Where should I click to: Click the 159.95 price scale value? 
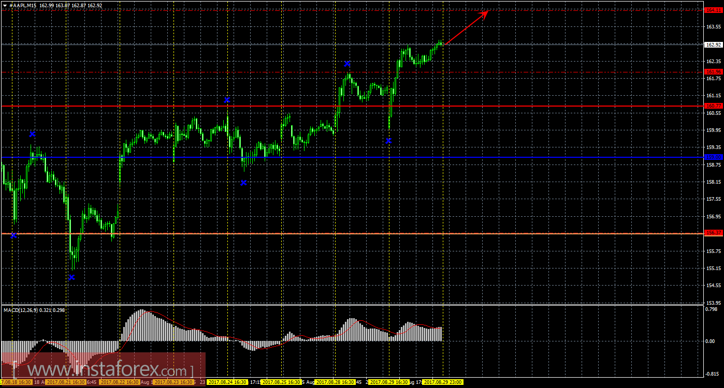click(713, 130)
